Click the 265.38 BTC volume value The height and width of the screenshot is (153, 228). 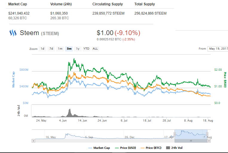pos(59,18)
